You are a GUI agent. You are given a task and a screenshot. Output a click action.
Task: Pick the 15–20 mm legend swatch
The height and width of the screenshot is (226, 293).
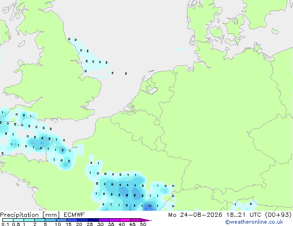click(72, 220)
